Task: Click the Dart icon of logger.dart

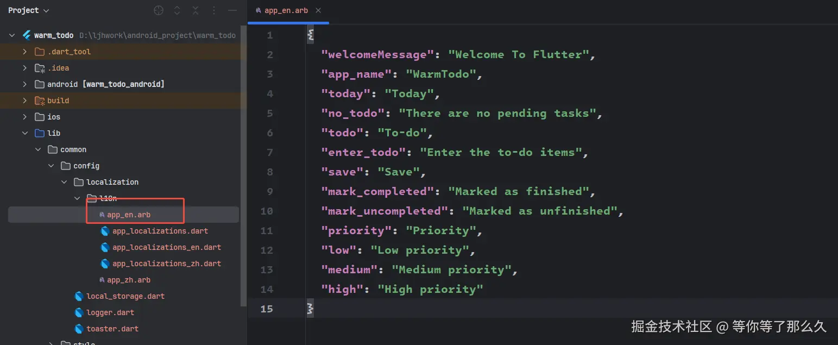Action: (79, 312)
